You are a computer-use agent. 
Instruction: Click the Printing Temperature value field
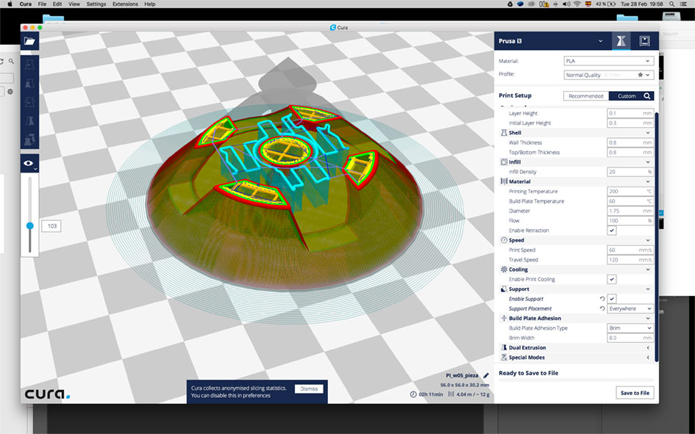point(630,192)
